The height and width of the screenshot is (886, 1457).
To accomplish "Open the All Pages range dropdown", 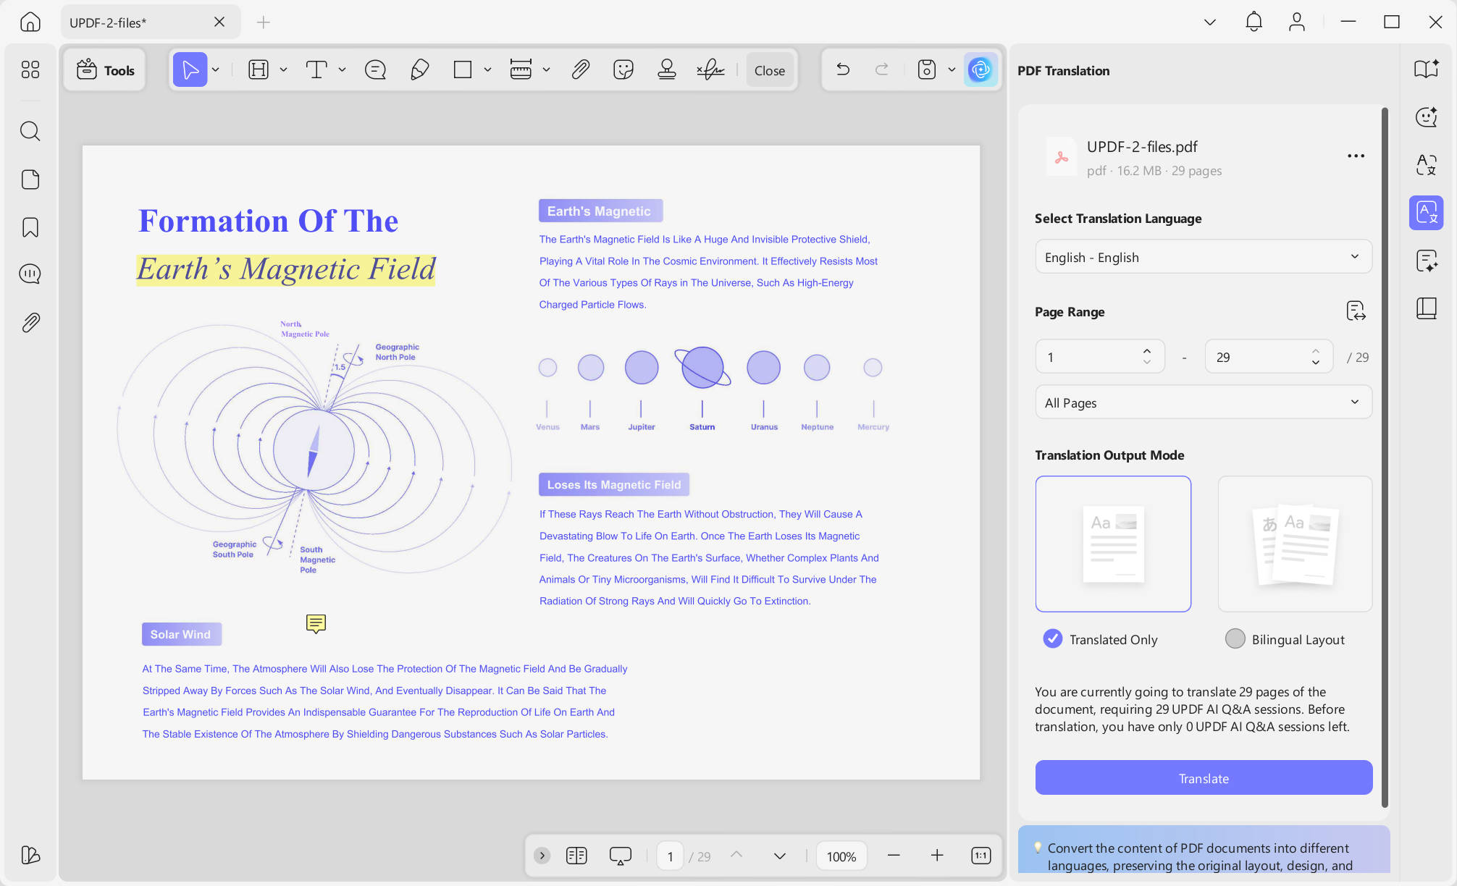I will pos(1203,402).
